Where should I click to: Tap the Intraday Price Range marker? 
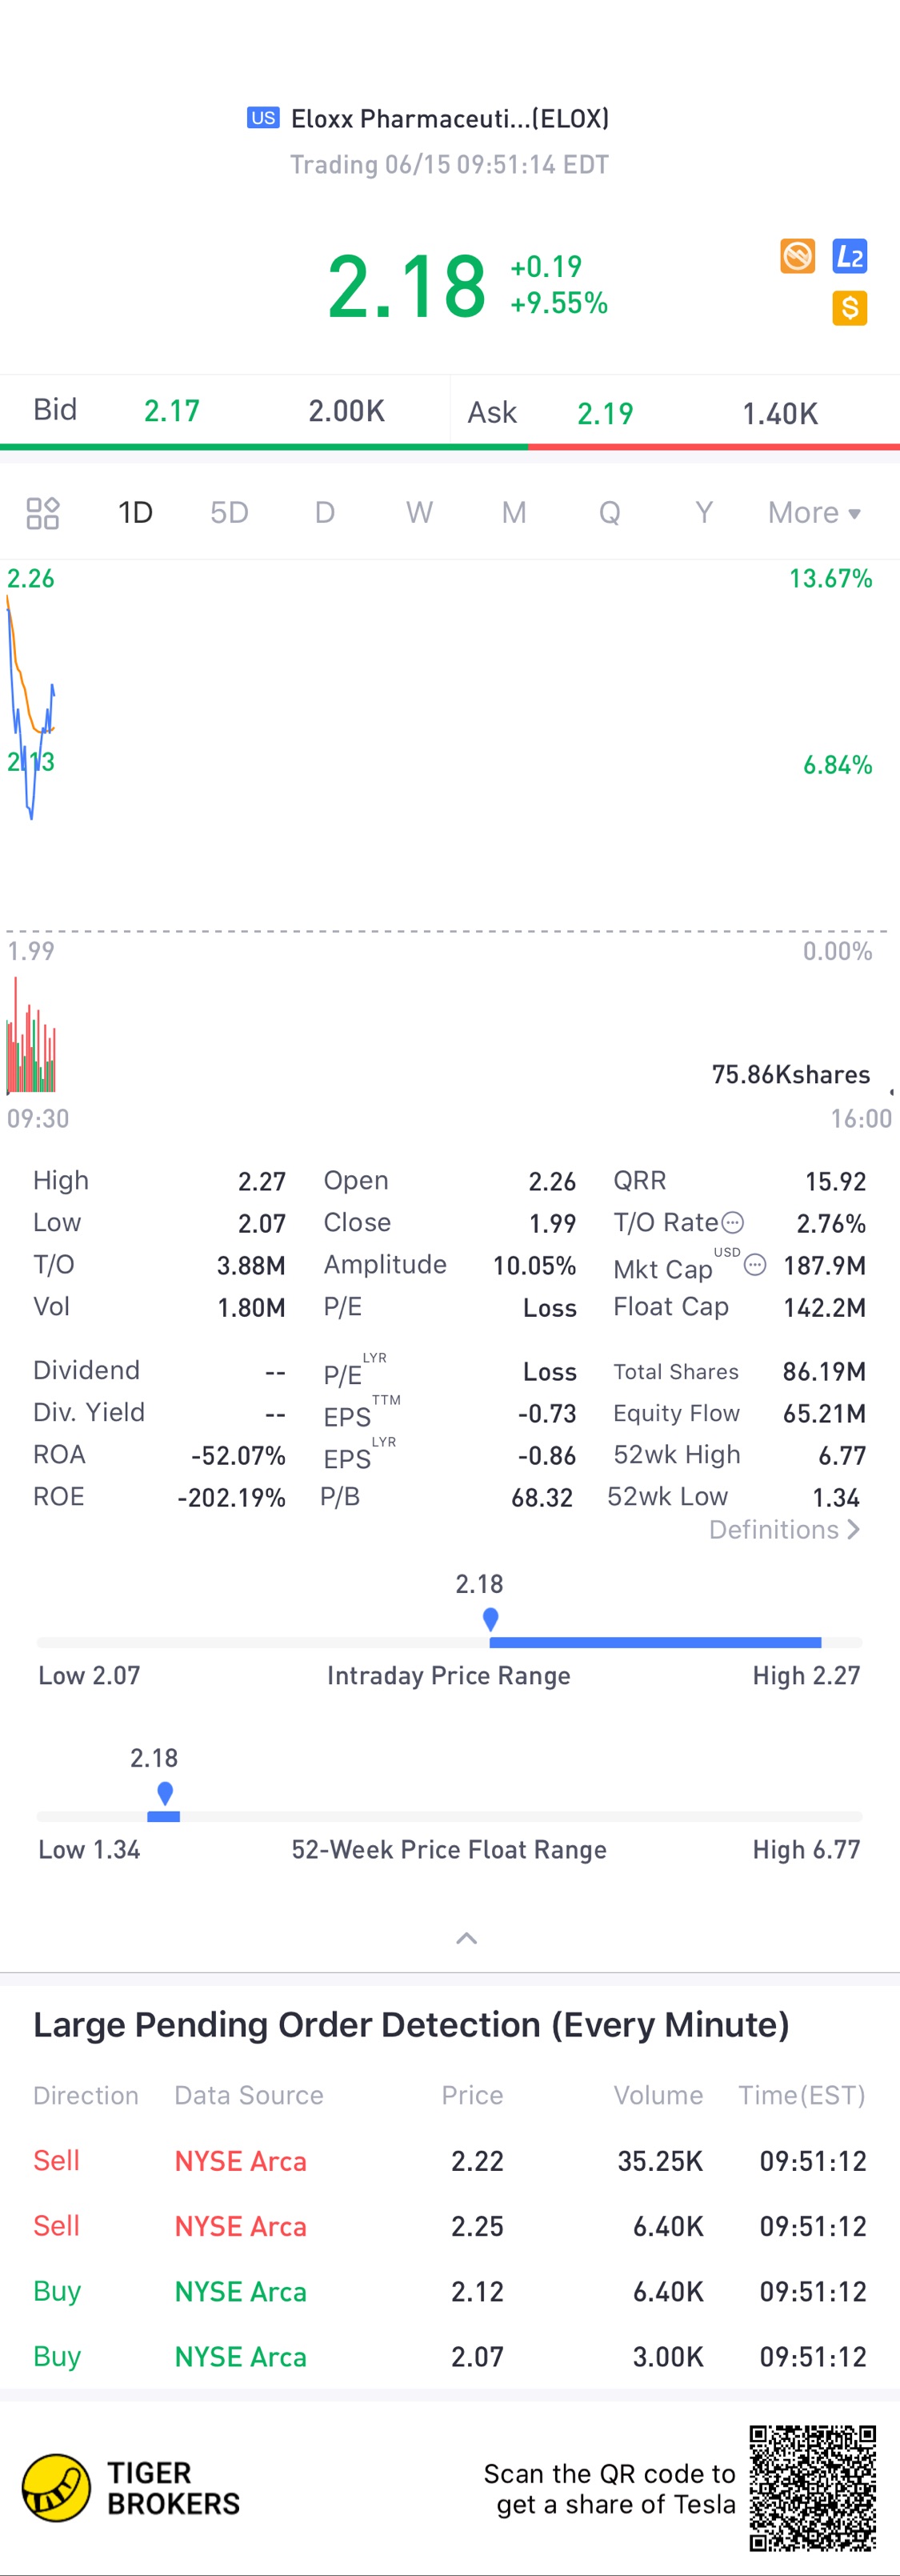click(490, 1619)
